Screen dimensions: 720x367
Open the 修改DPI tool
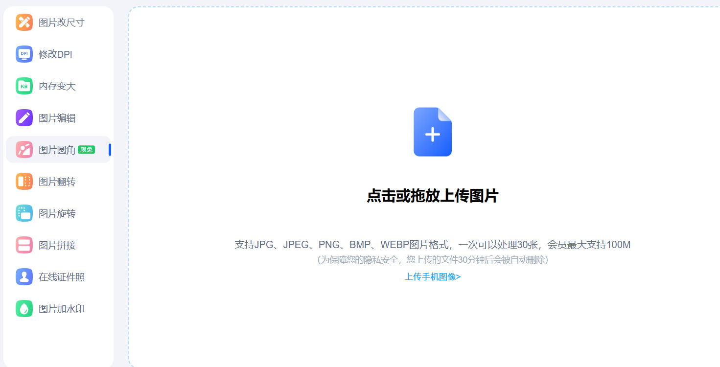(x=24, y=54)
